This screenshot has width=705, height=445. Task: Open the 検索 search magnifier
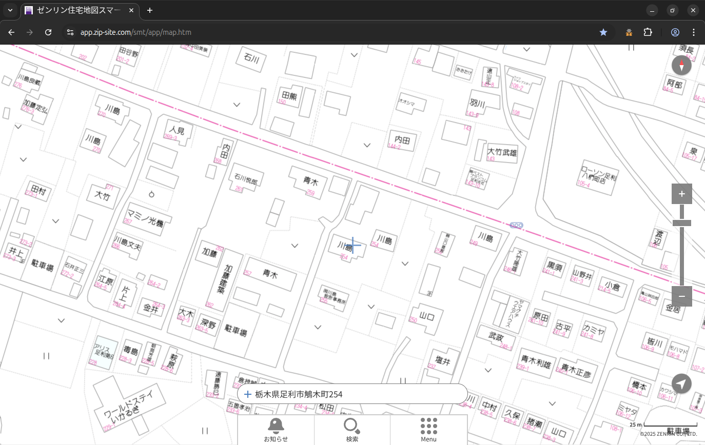[x=352, y=430]
